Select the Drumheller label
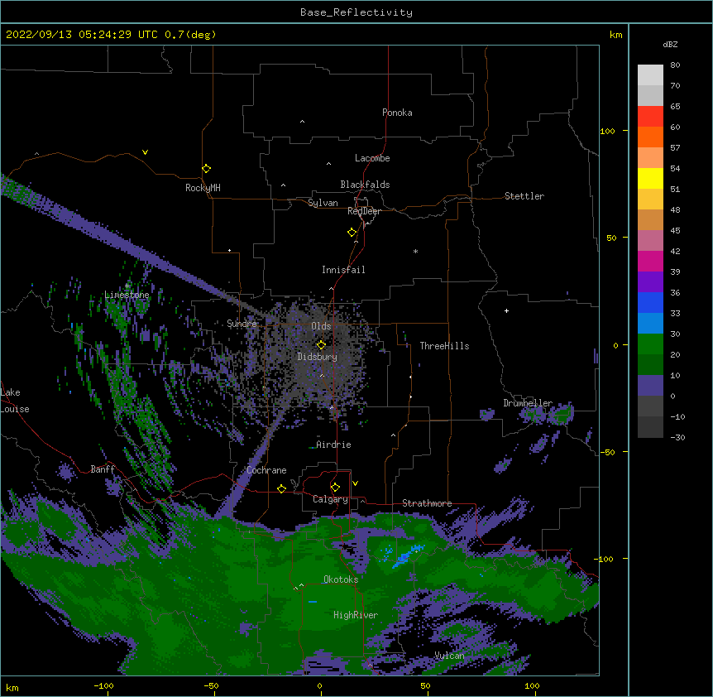The width and height of the screenshot is (713, 697). tap(528, 403)
